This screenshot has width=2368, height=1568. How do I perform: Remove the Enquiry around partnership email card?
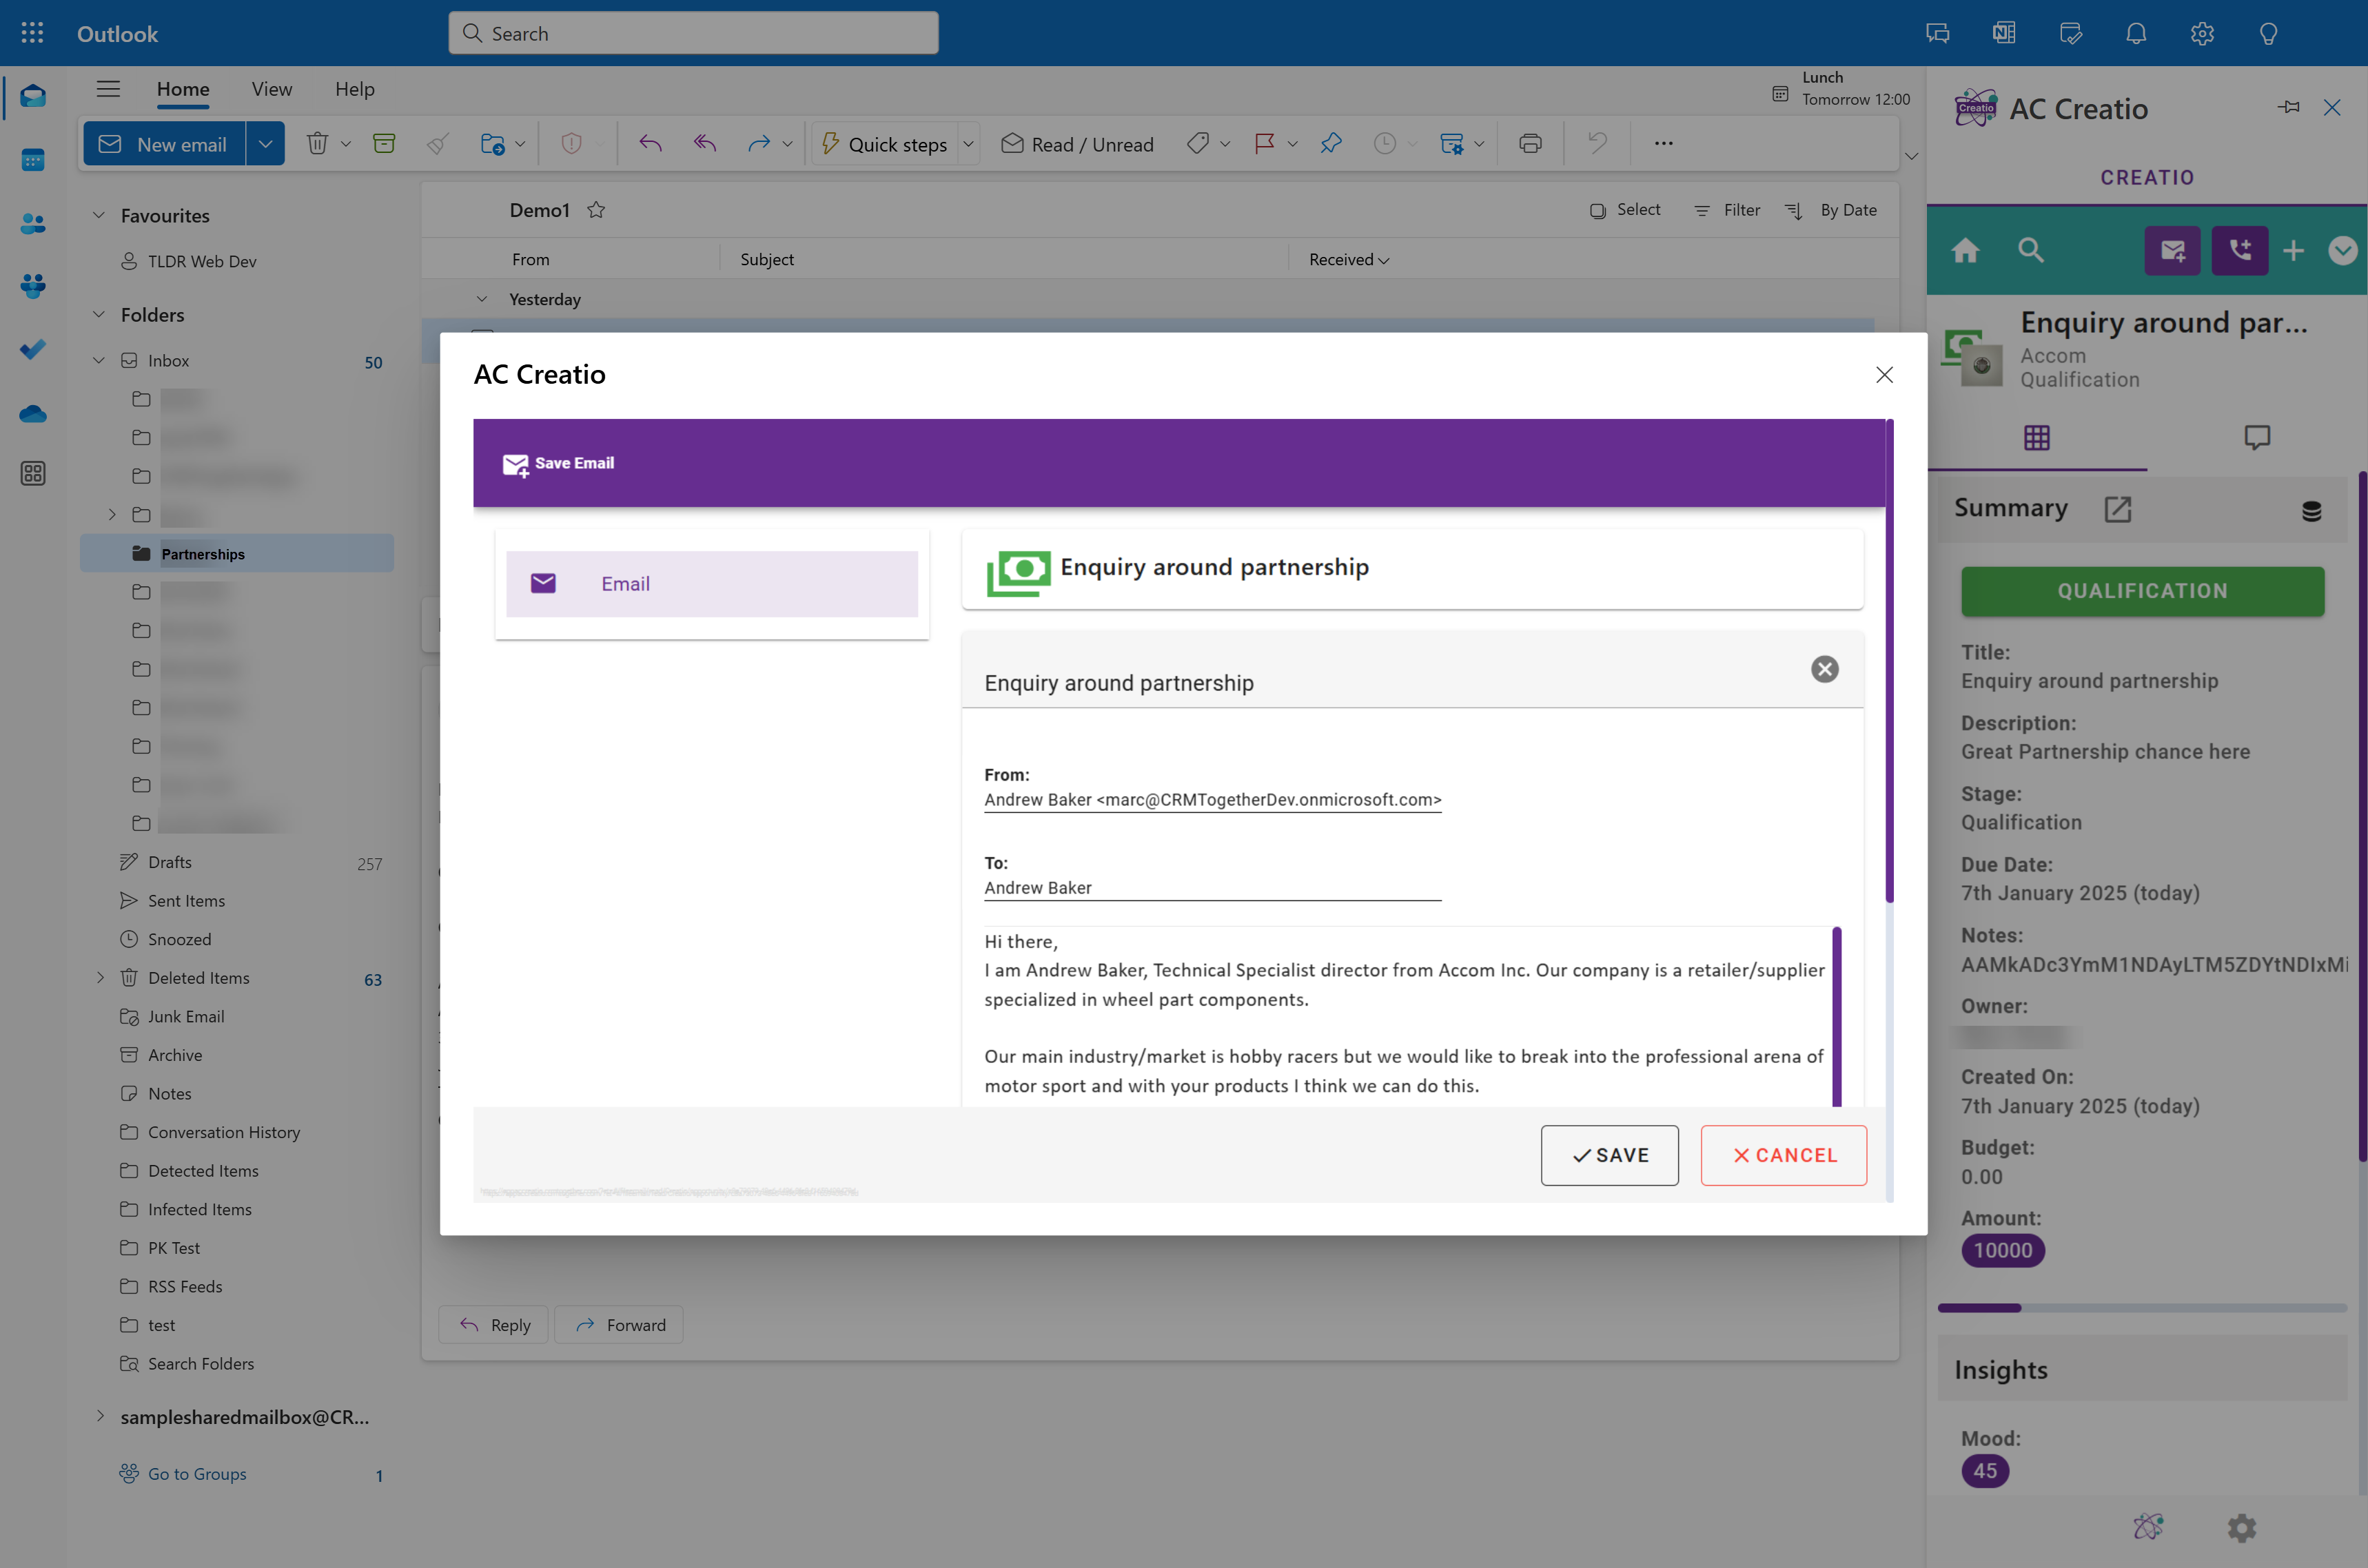tap(1825, 669)
